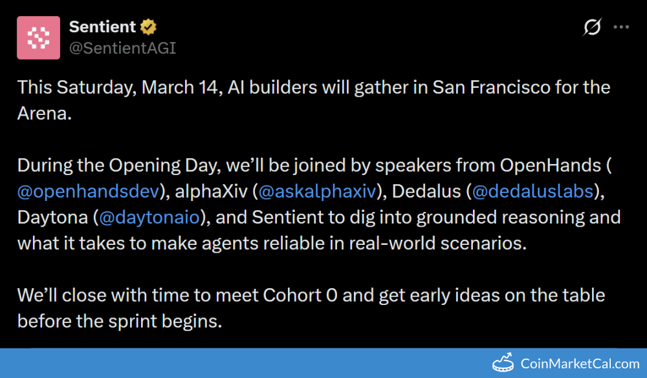647x378 pixels.
Task: Click the "This Saturday, March 14" text
Action: click(119, 87)
